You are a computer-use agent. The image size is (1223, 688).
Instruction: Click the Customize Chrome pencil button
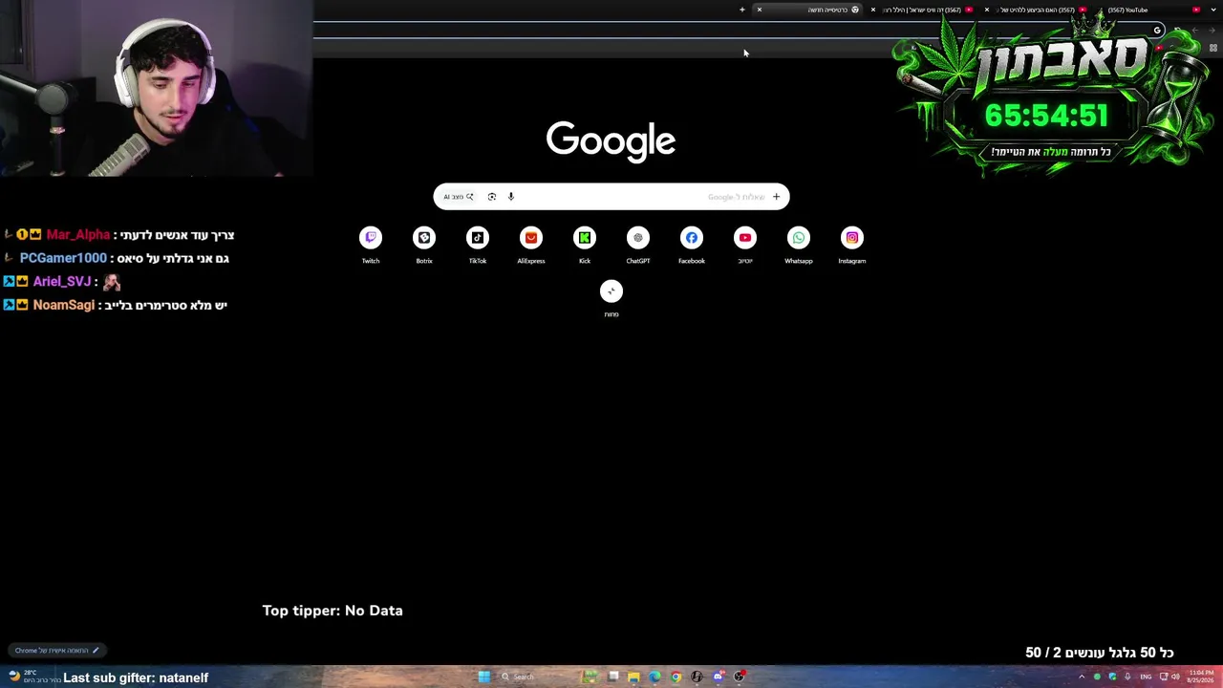[56, 651]
